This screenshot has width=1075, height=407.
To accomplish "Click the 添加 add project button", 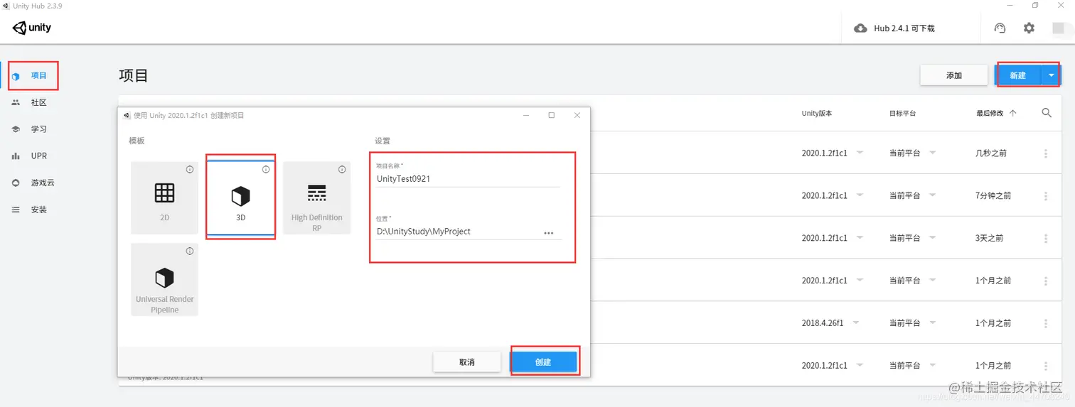I will [953, 75].
